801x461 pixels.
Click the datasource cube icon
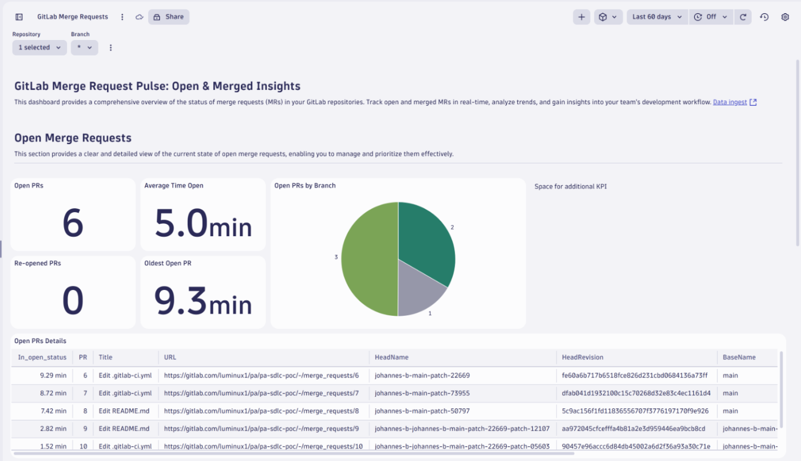tap(604, 17)
